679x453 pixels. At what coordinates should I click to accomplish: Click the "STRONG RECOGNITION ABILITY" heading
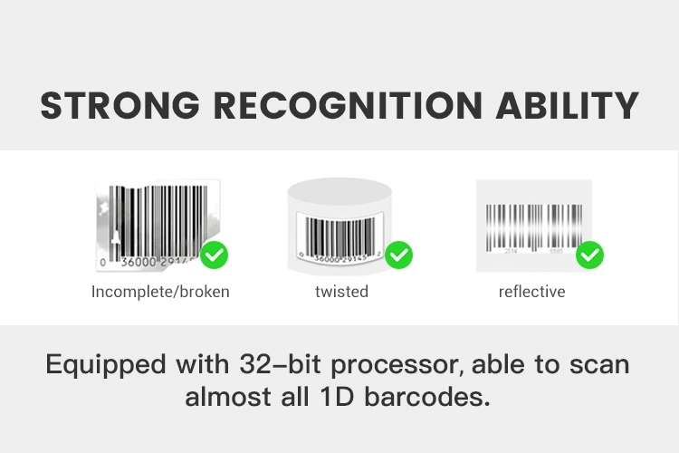[x=339, y=105]
